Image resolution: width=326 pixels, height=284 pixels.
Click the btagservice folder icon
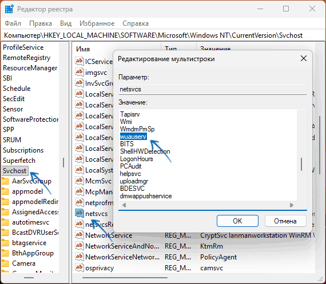tap(6, 243)
